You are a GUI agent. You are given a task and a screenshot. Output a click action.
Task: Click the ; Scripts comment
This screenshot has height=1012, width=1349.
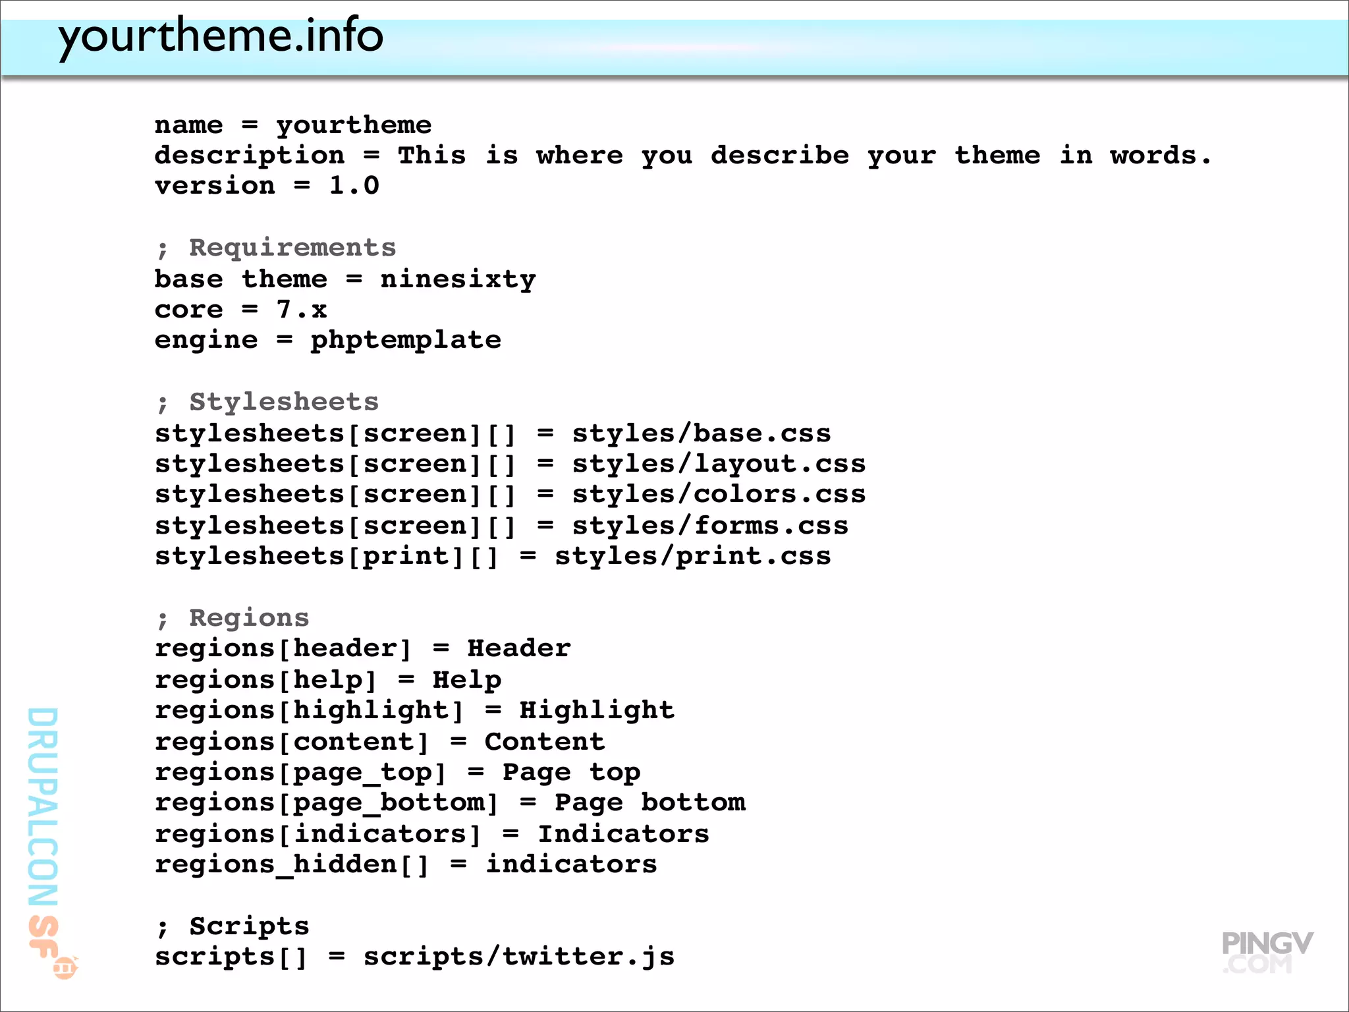233,927
